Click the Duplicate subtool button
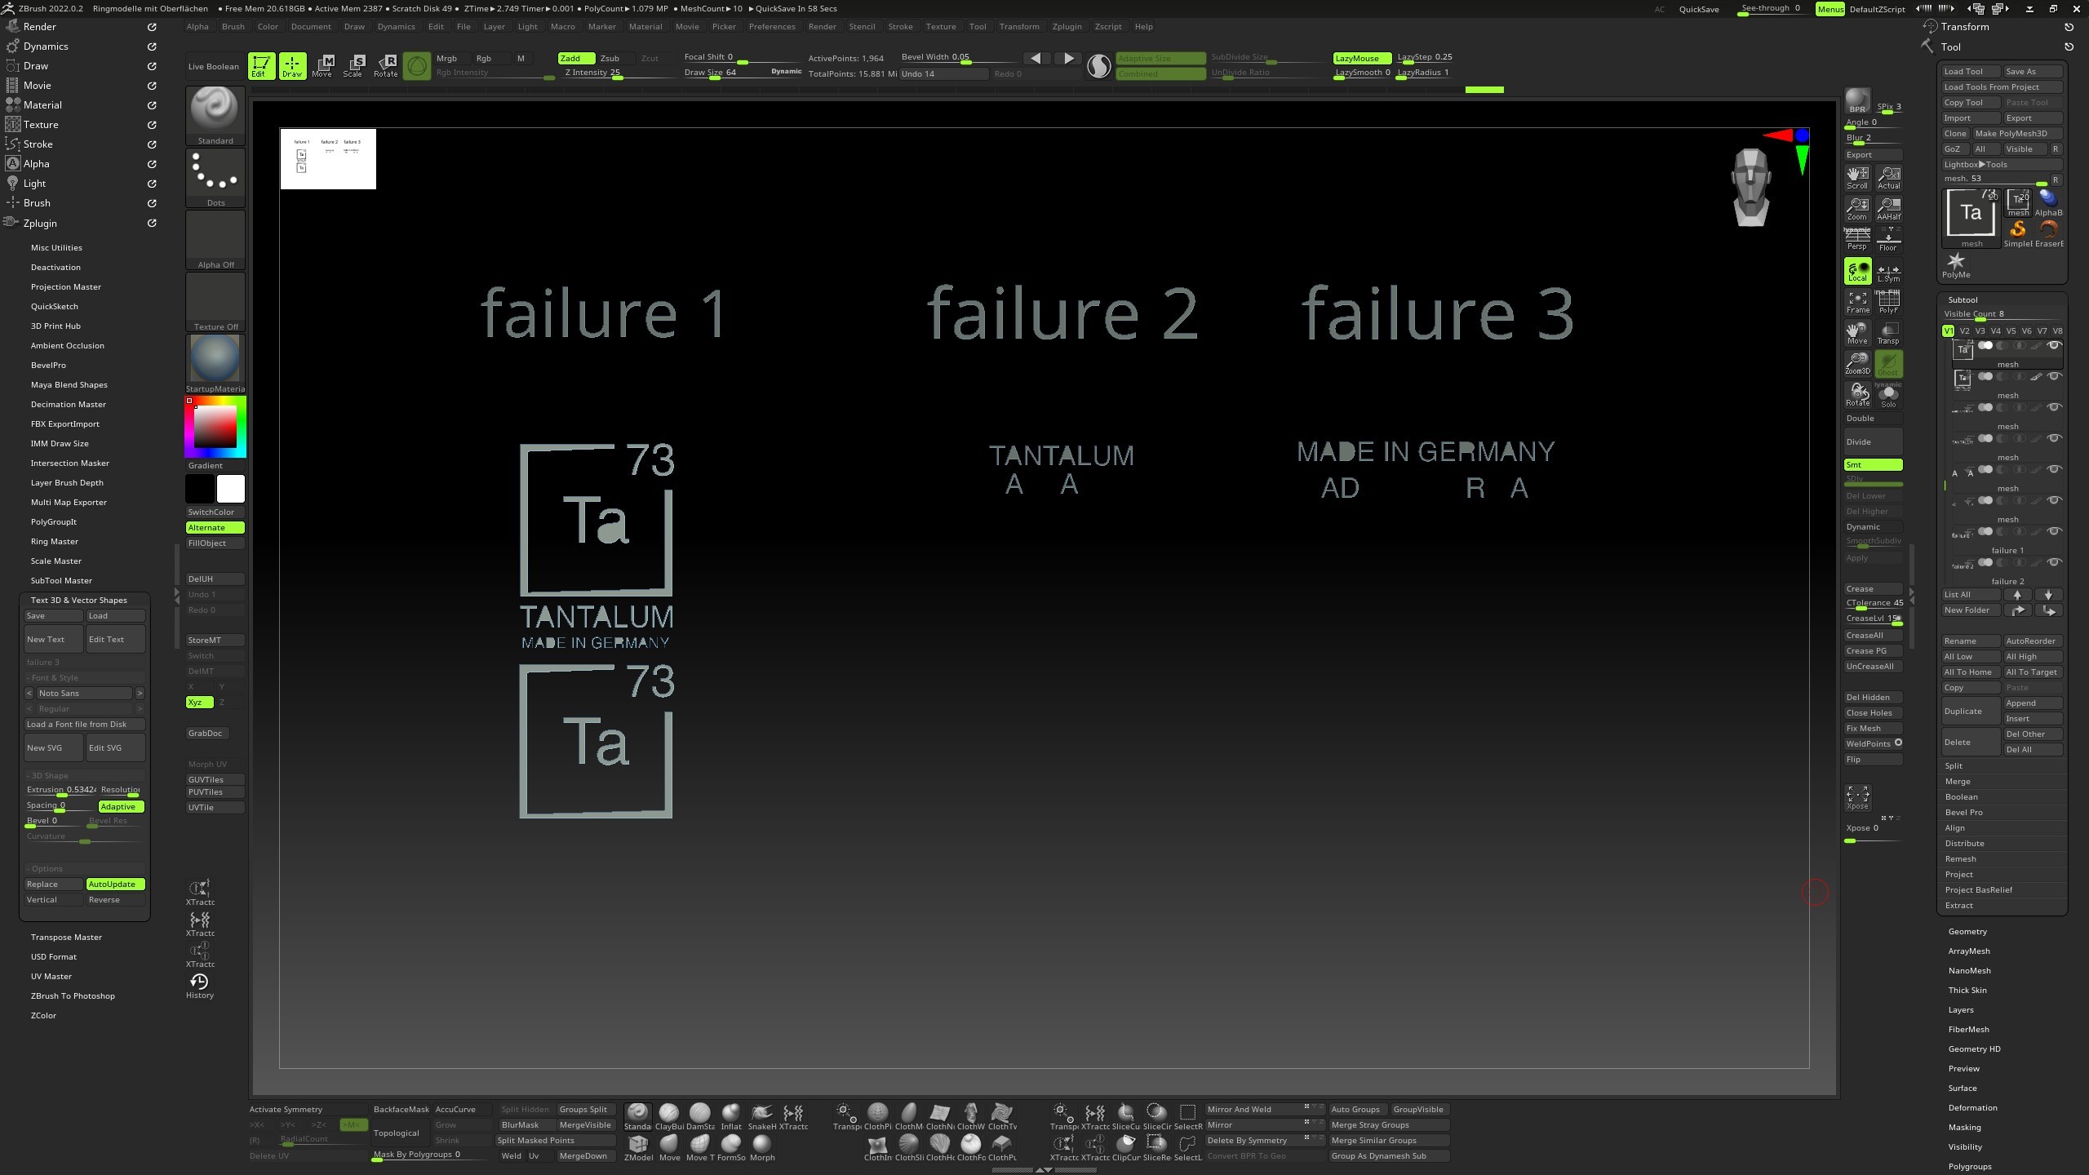The image size is (2089, 1175). pos(1970,711)
